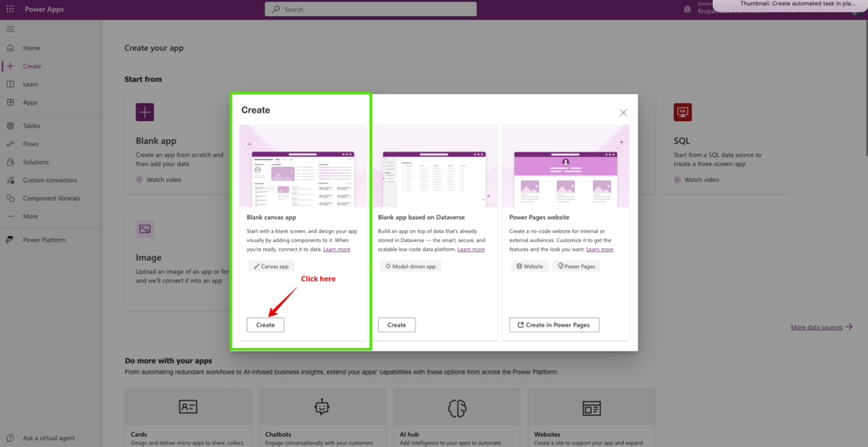Click the Websites layout icon
The image size is (868, 447).
coord(591,408)
